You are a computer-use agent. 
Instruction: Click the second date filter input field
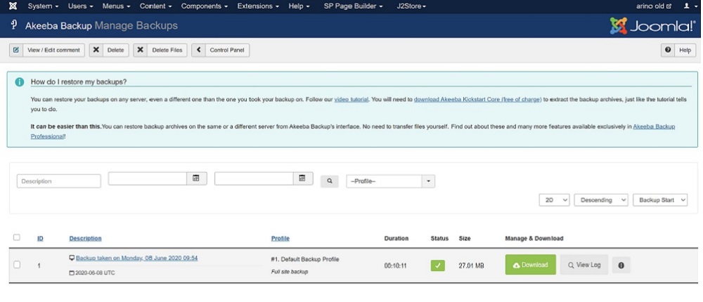254,178
